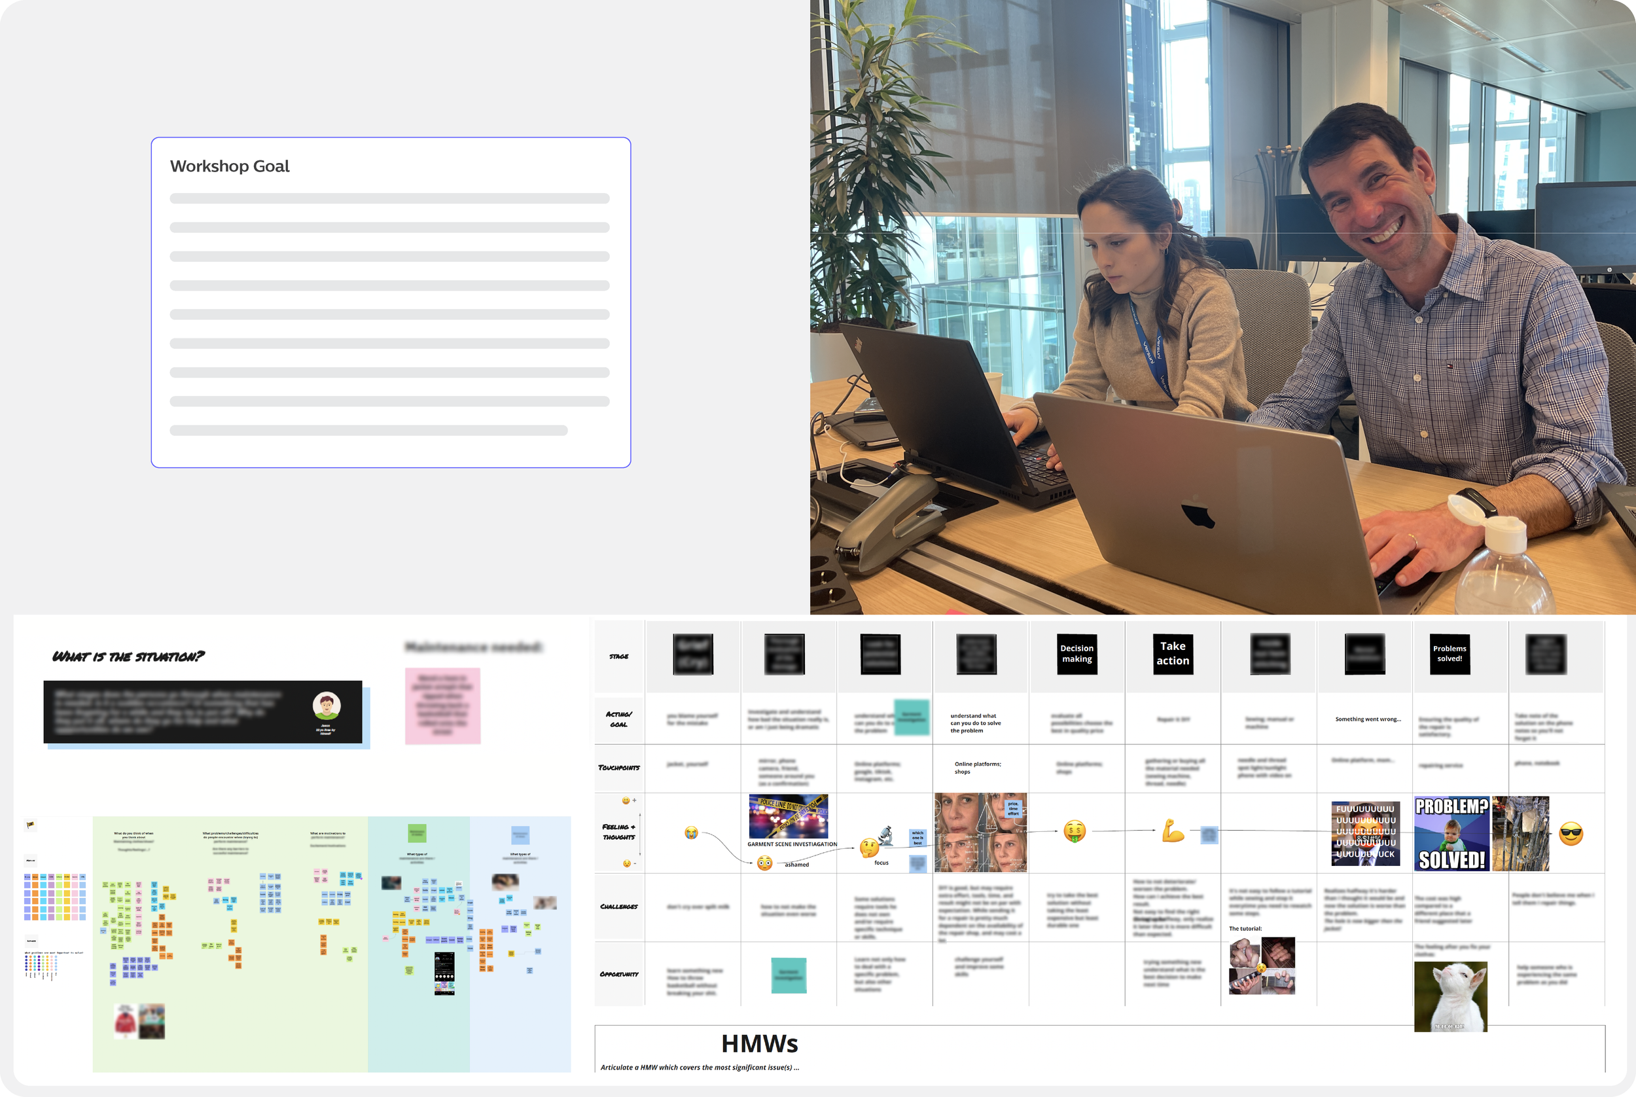1636x1097 pixels.
Task: Click the 'Workshop Goal' heading
Action: 230,166
